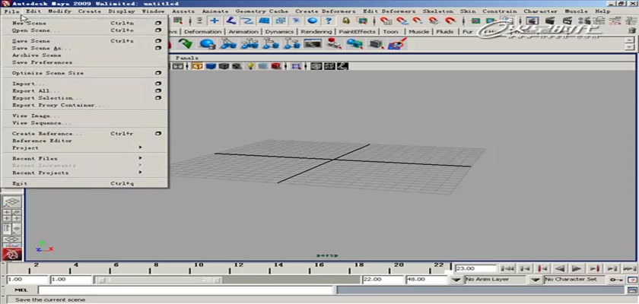Choose Reference Editor menu entry
Image resolution: width=639 pixels, height=304 pixels.
click(x=42, y=141)
